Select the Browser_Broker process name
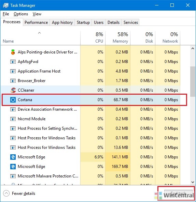Screen dimensions: 196x202 click(32, 81)
